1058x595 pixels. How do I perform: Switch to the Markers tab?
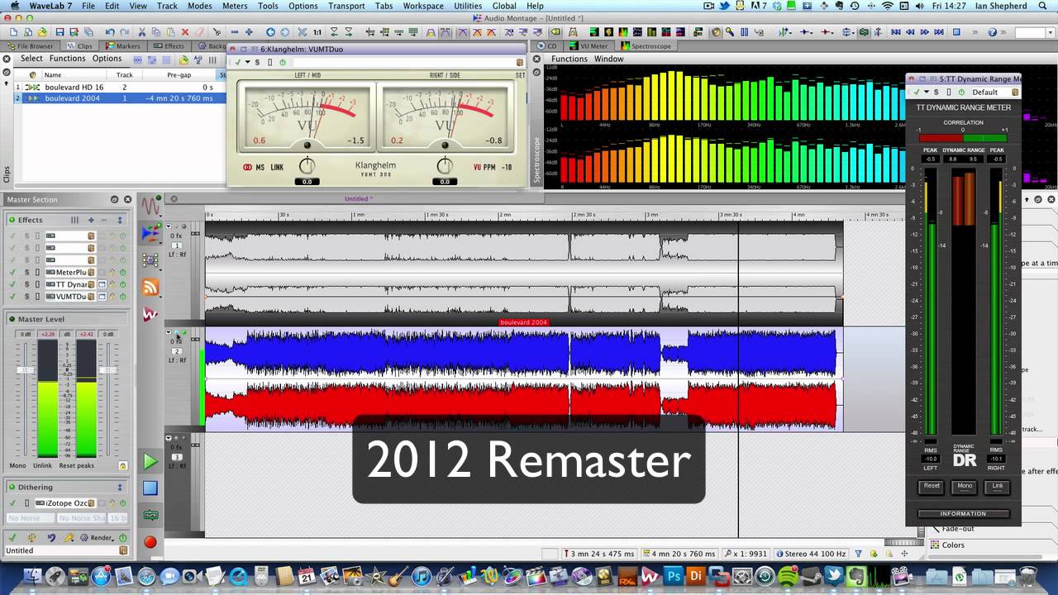pyautogui.click(x=122, y=46)
